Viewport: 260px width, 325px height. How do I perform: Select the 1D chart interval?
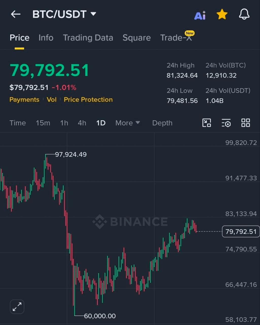101,123
